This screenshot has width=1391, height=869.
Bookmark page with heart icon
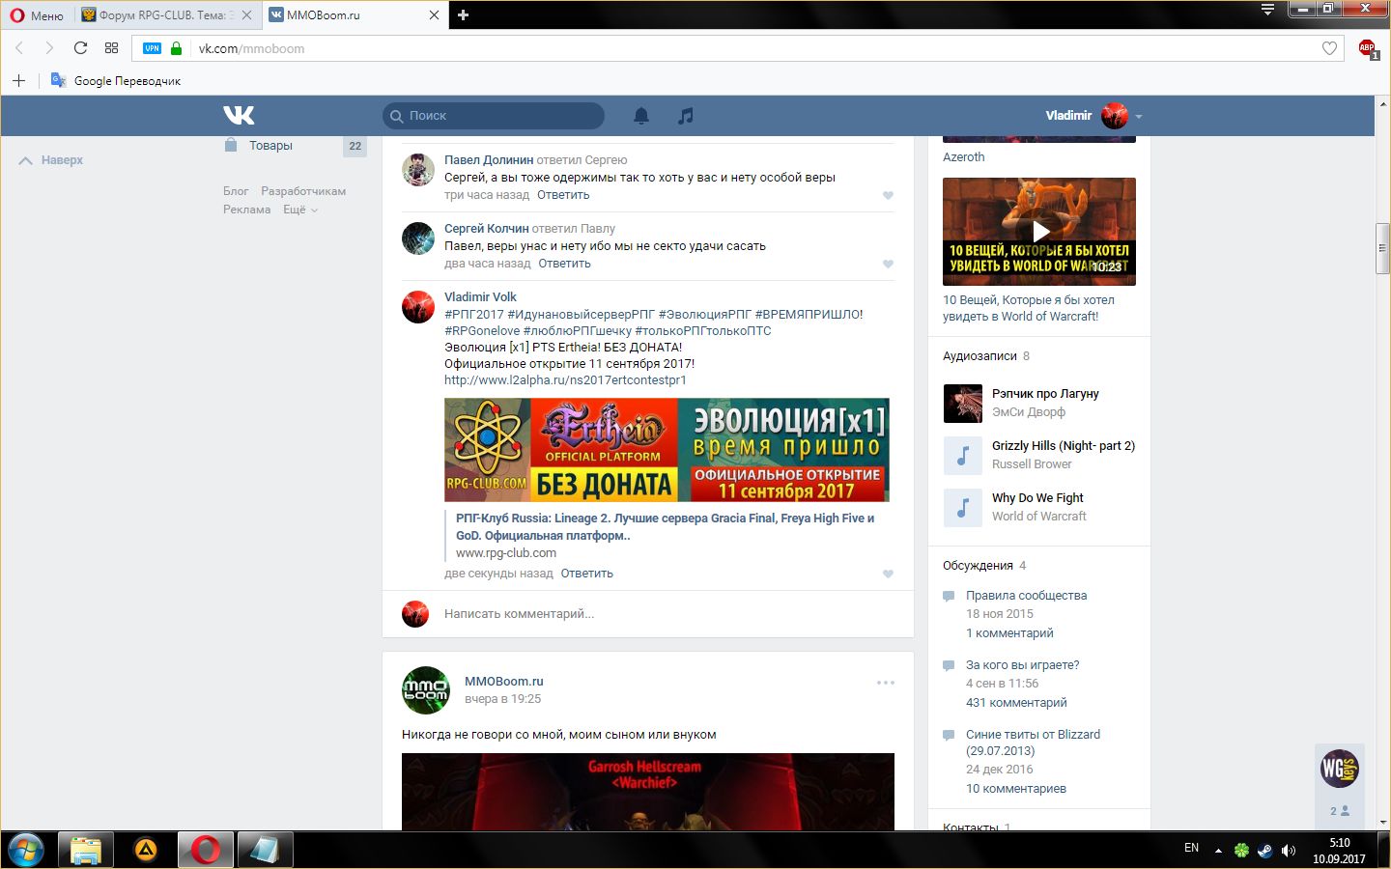tap(1329, 48)
